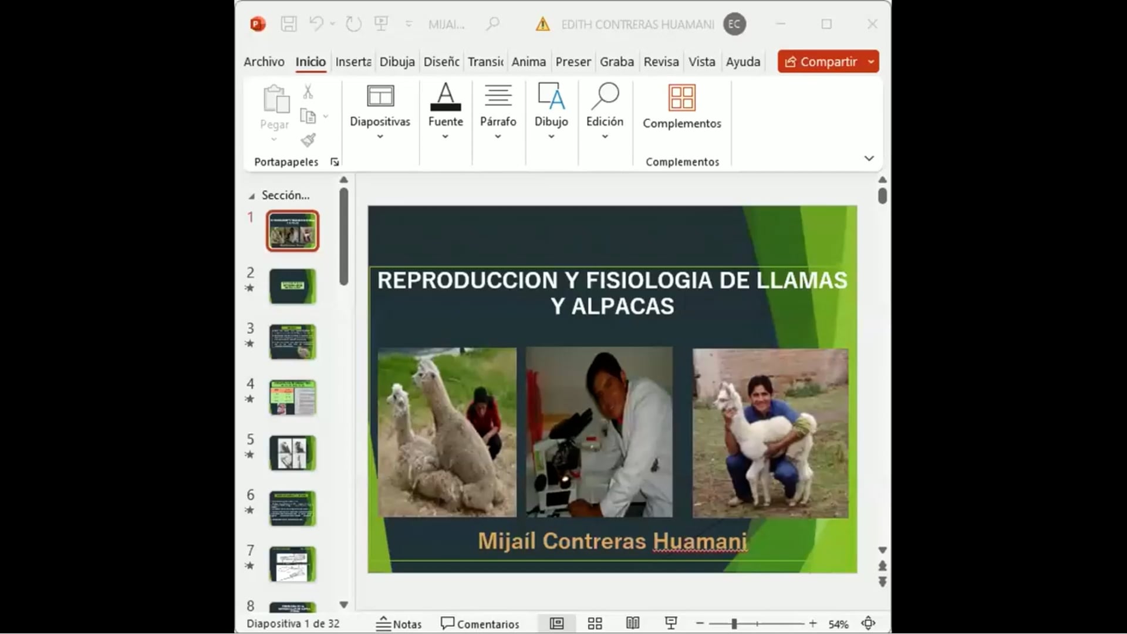
Task: Save the presentation with the floppy icon
Action: pos(288,24)
